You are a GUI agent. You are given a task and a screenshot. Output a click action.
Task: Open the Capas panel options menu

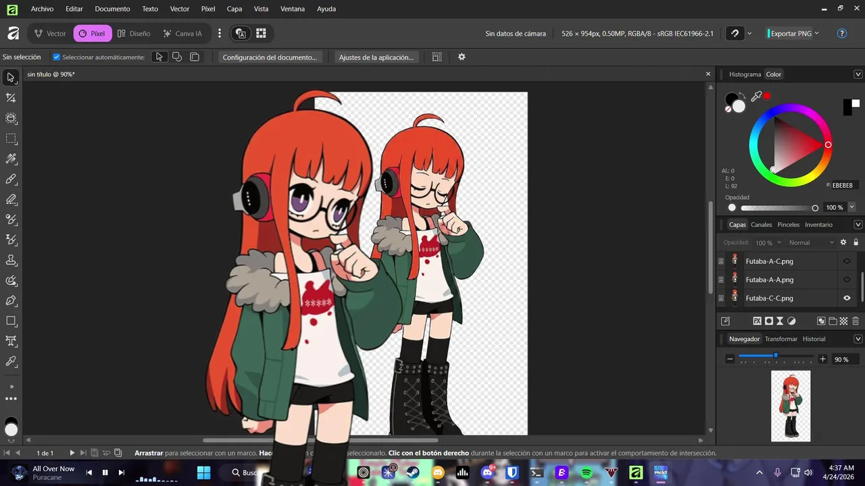pos(858,225)
